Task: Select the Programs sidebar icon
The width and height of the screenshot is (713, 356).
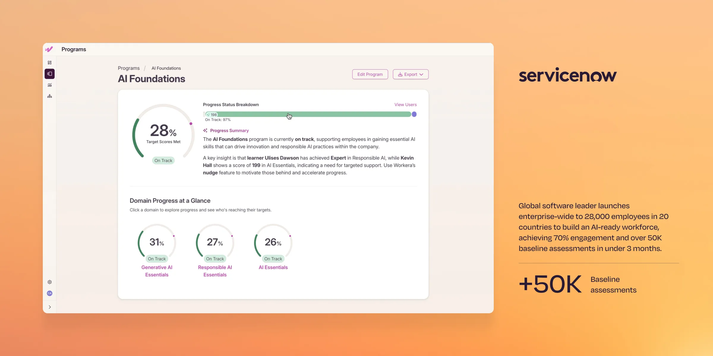Action: click(50, 74)
